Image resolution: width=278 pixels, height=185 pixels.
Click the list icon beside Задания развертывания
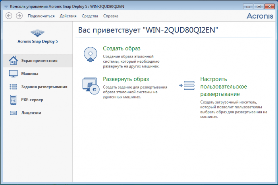(13, 87)
